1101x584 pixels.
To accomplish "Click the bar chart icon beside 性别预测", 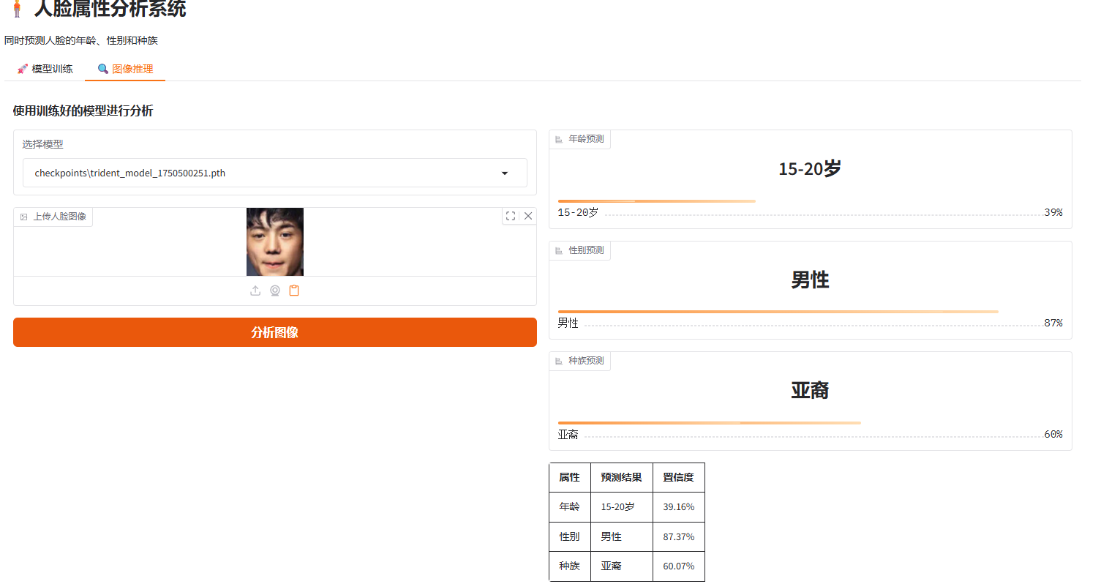I will point(560,250).
